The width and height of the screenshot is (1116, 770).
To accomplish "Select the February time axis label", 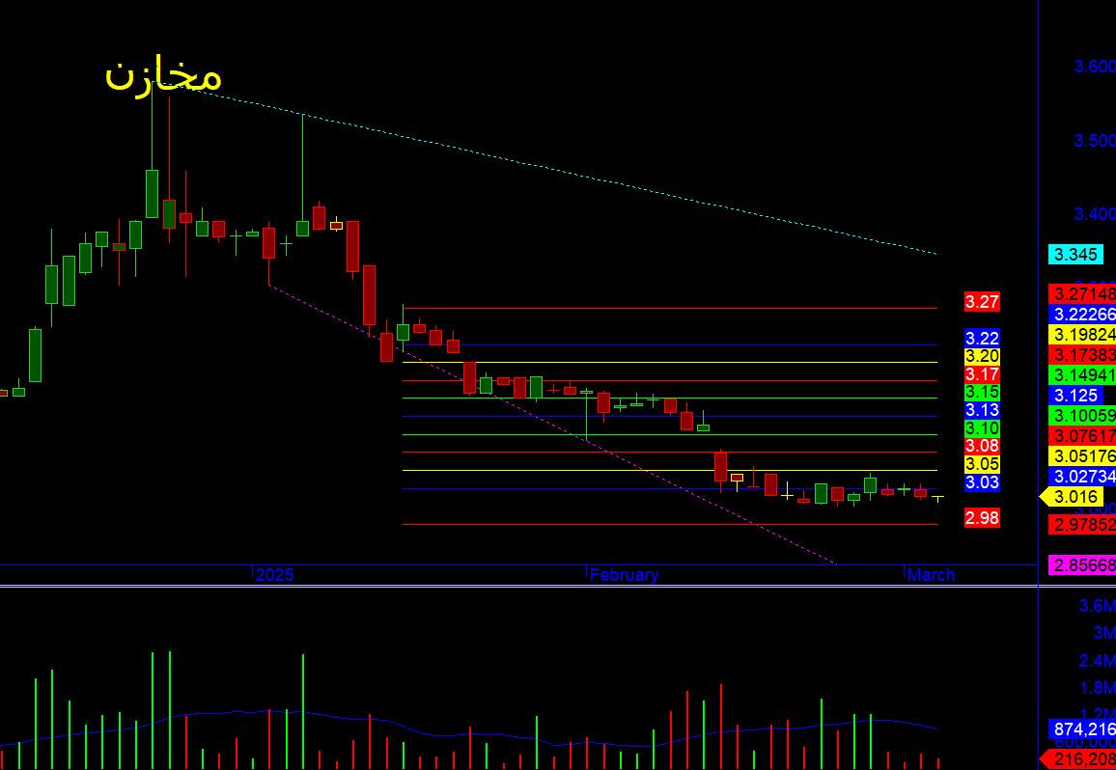I will (x=625, y=574).
